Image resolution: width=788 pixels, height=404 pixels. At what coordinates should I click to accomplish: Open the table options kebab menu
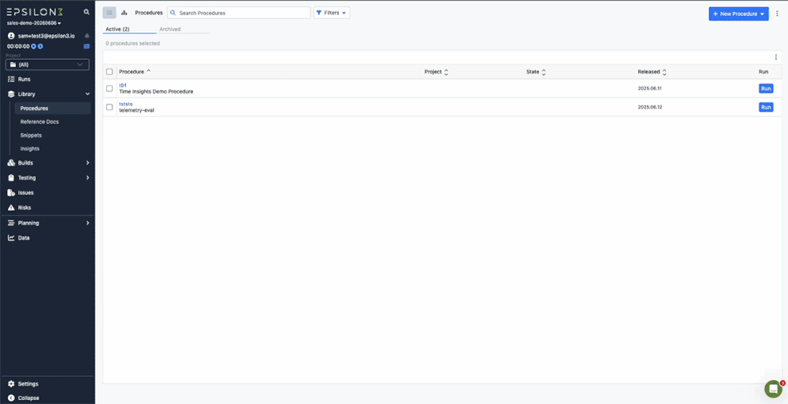(x=776, y=57)
